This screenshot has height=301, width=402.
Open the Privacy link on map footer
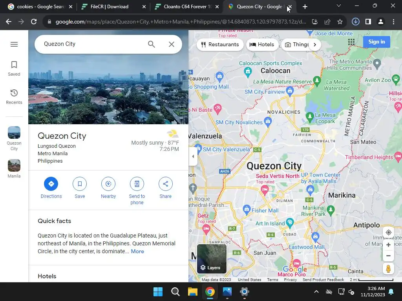(290, 280)
